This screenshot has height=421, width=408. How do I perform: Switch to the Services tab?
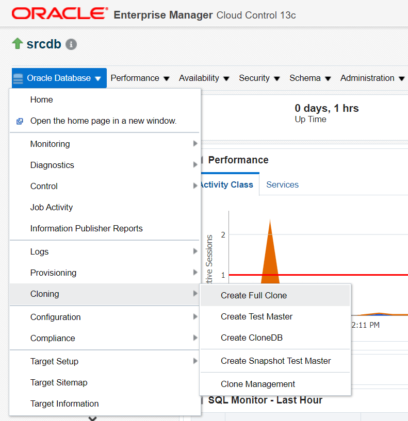pyautogui.click(x=282, y=184)
